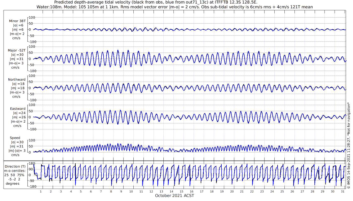This screenshot has height=201, width=353.
Task: Click the '|m|-|o|= 3' value under Speed
Action: point(17,151)
